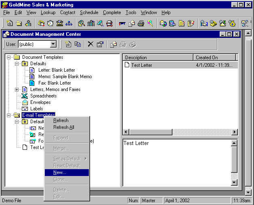
Task: Click the Created On column header
Action: tap(214, 58)
